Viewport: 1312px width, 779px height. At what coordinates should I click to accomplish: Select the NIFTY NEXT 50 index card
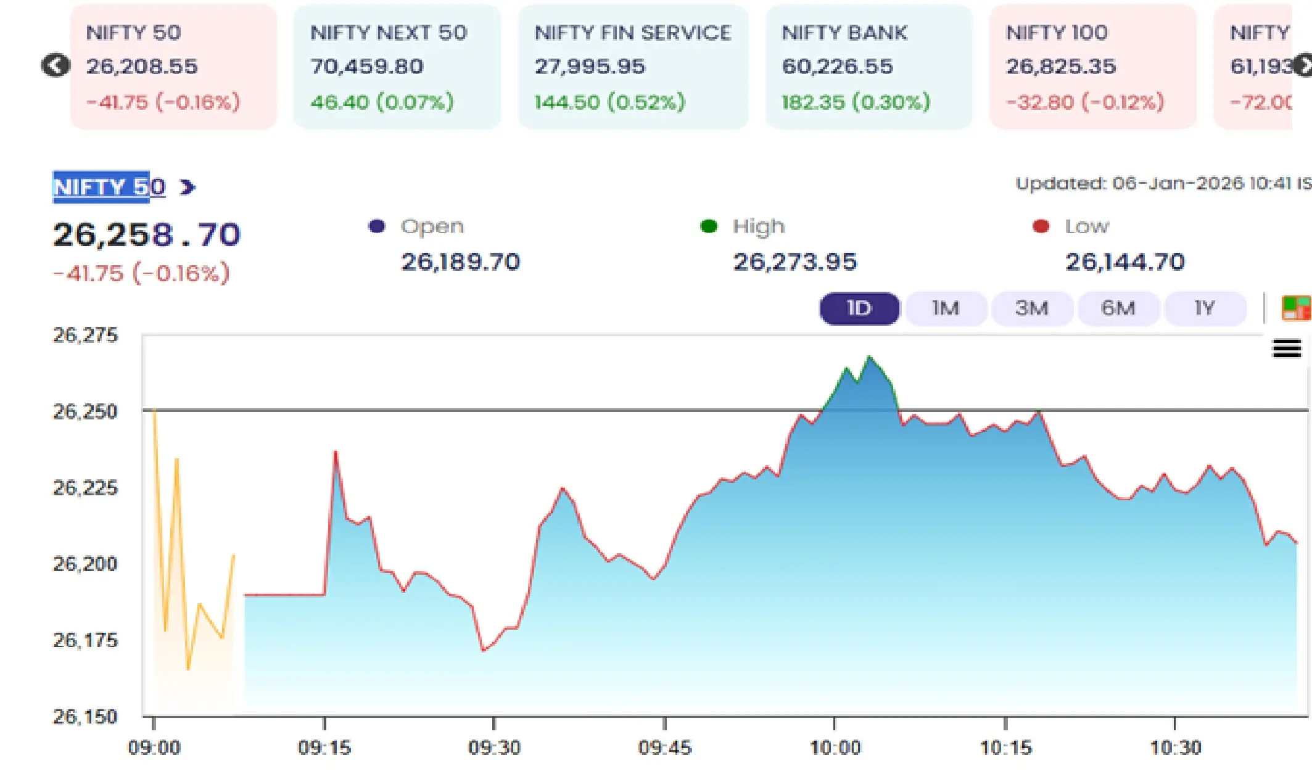[x=397, y=67]
